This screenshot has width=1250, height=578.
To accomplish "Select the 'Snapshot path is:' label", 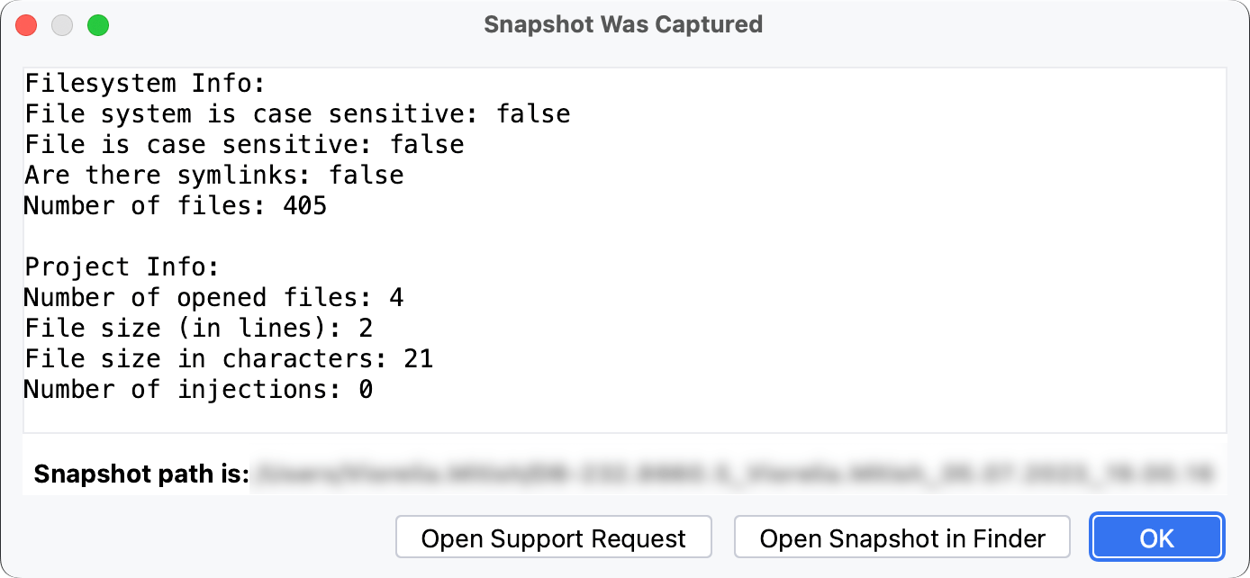I will 140,473.
